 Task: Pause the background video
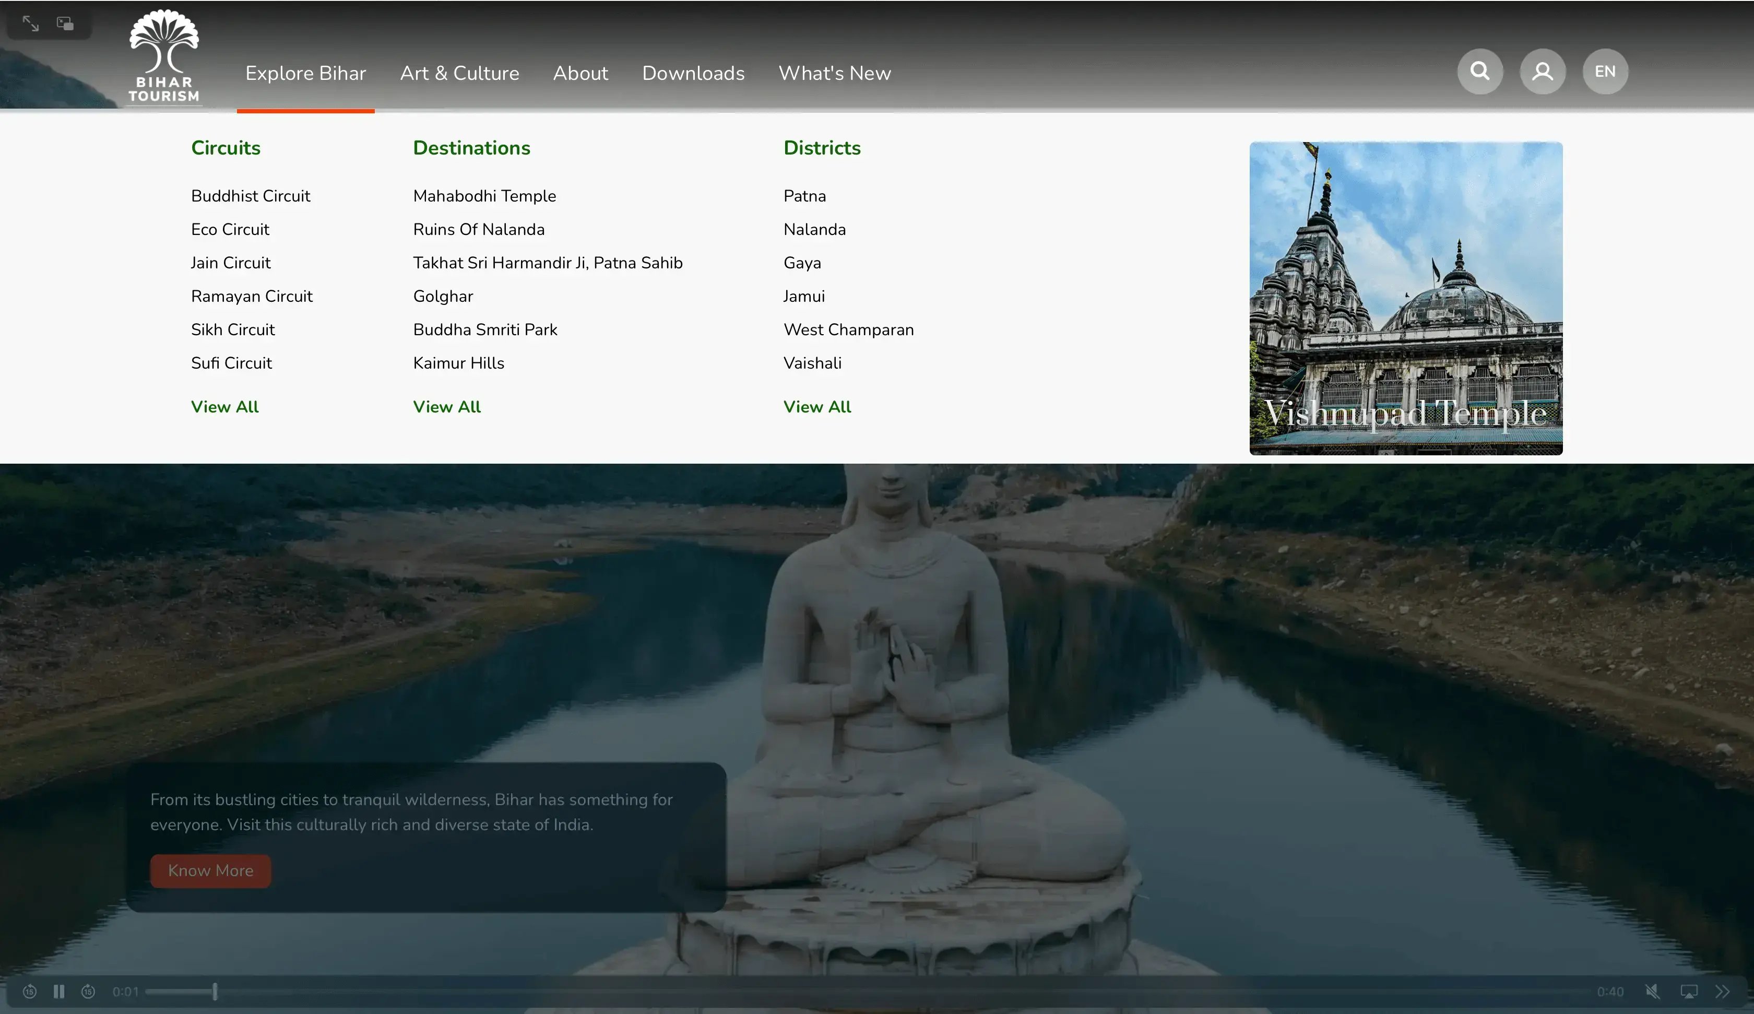click(59, 991)
